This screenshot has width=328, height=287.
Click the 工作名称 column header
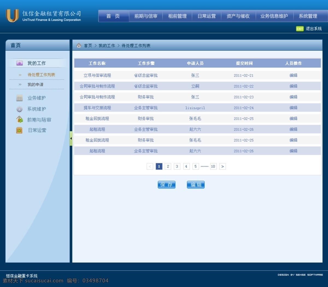coord(97,63)
